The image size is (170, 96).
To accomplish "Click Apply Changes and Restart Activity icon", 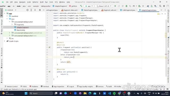I will point(119,6).
